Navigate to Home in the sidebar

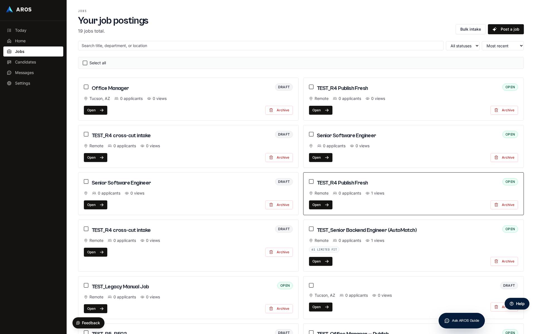[33, 41]
